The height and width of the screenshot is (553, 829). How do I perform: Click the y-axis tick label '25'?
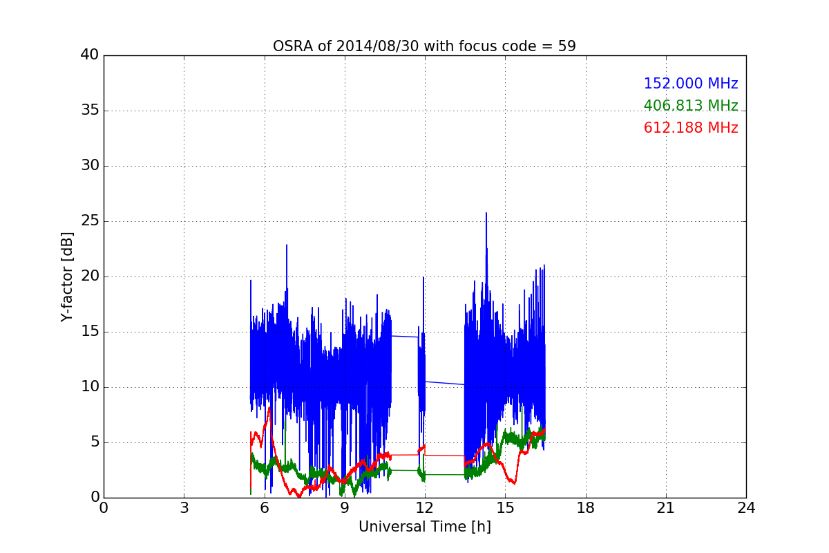pyautogui.click(x=90, y=221)
